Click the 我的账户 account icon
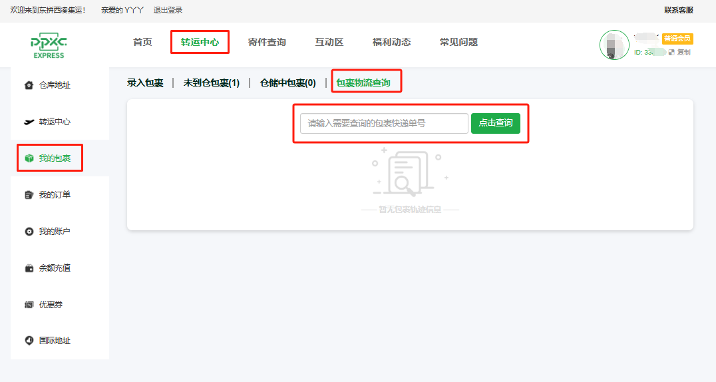The height and width of the screenshot is (382, 716). [29, 232]
